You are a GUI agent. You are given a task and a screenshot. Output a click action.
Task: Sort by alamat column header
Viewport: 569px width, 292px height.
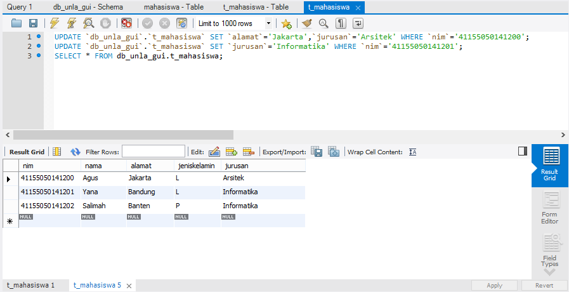(150, 166)
